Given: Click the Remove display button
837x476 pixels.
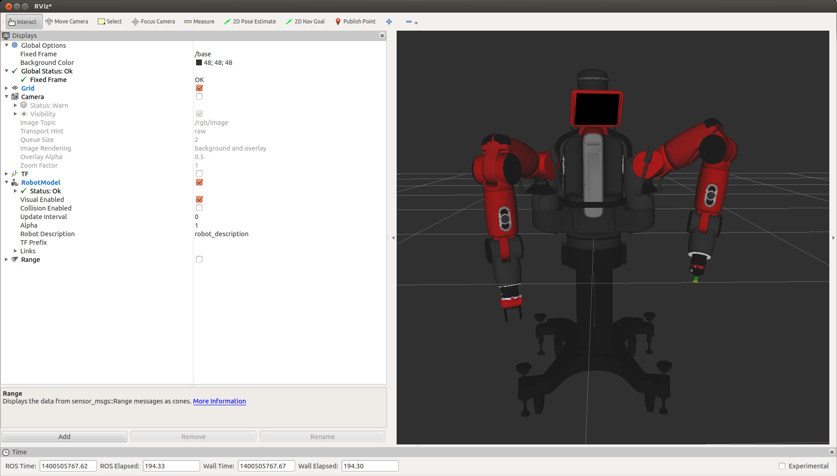Looking at the screenshot, I should pyautogui.click(x=193, y=436).
